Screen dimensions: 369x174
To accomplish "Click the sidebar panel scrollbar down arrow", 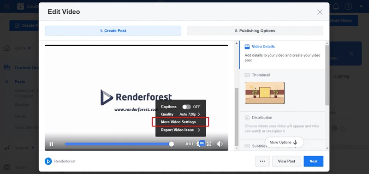I will coord(327,148).
